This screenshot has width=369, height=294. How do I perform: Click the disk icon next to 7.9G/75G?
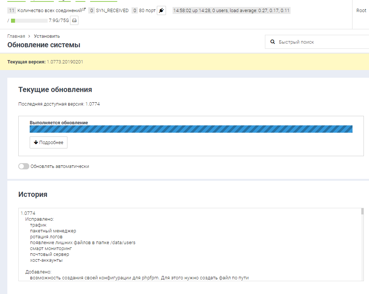pos(74,21)
